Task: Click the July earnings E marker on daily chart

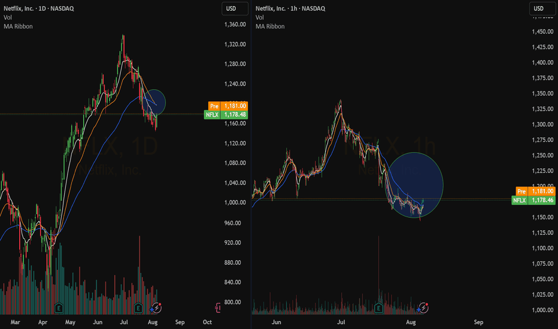Action: pyautogui.click(x=138, y=307)
